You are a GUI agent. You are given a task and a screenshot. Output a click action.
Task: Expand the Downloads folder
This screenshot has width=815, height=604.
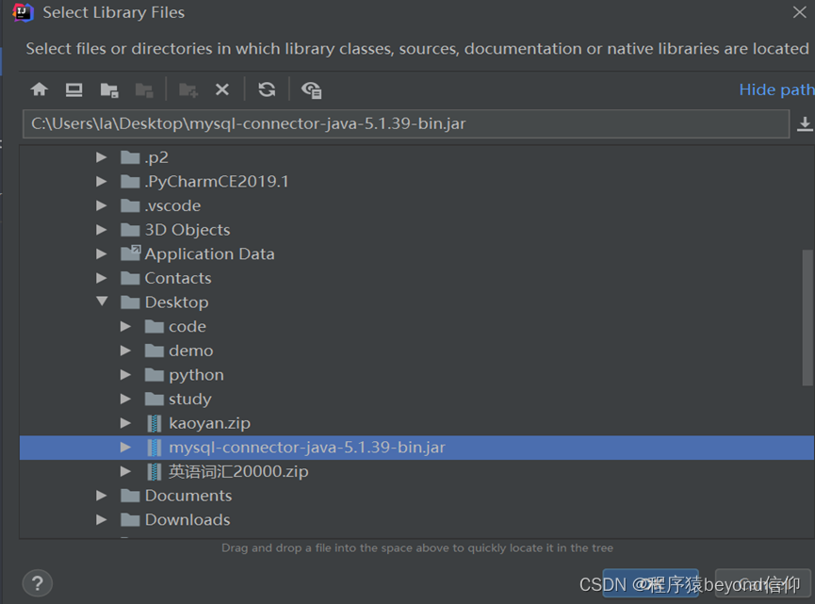pyautogui.click(x=102, y=520)
